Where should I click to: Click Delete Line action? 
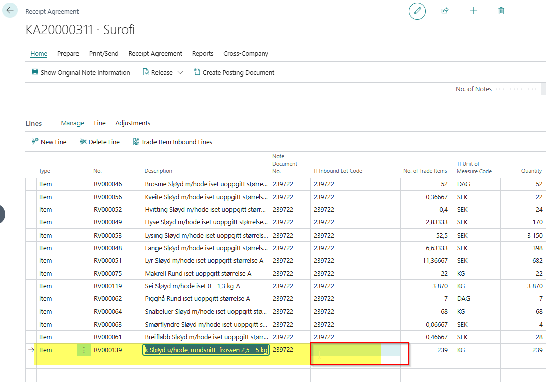[x=99, y=142]
